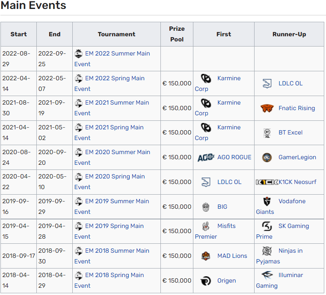326x295 pixels.
Task: Open EM 2018 Spring Main Event link
Action: (109, 280)
